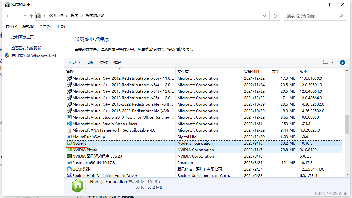Click the NVIDIA PhysX icon
The image size is (352, 198).
pyautogui.click(x=69, y=150)
